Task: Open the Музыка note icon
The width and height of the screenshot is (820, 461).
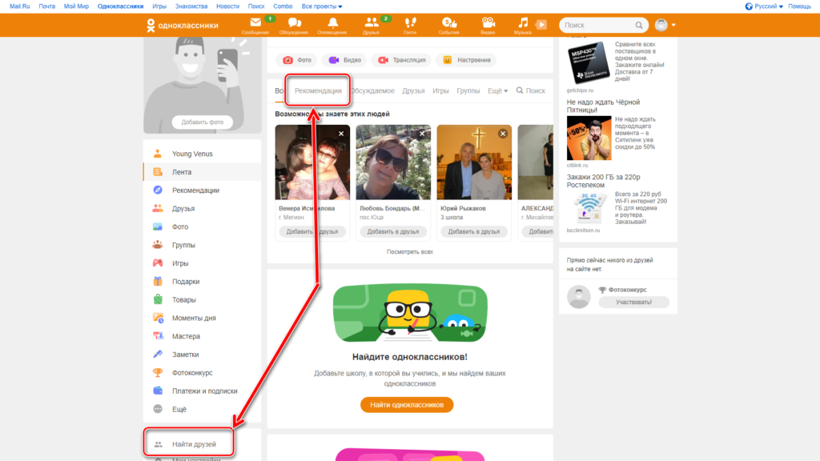Action: 523,23
